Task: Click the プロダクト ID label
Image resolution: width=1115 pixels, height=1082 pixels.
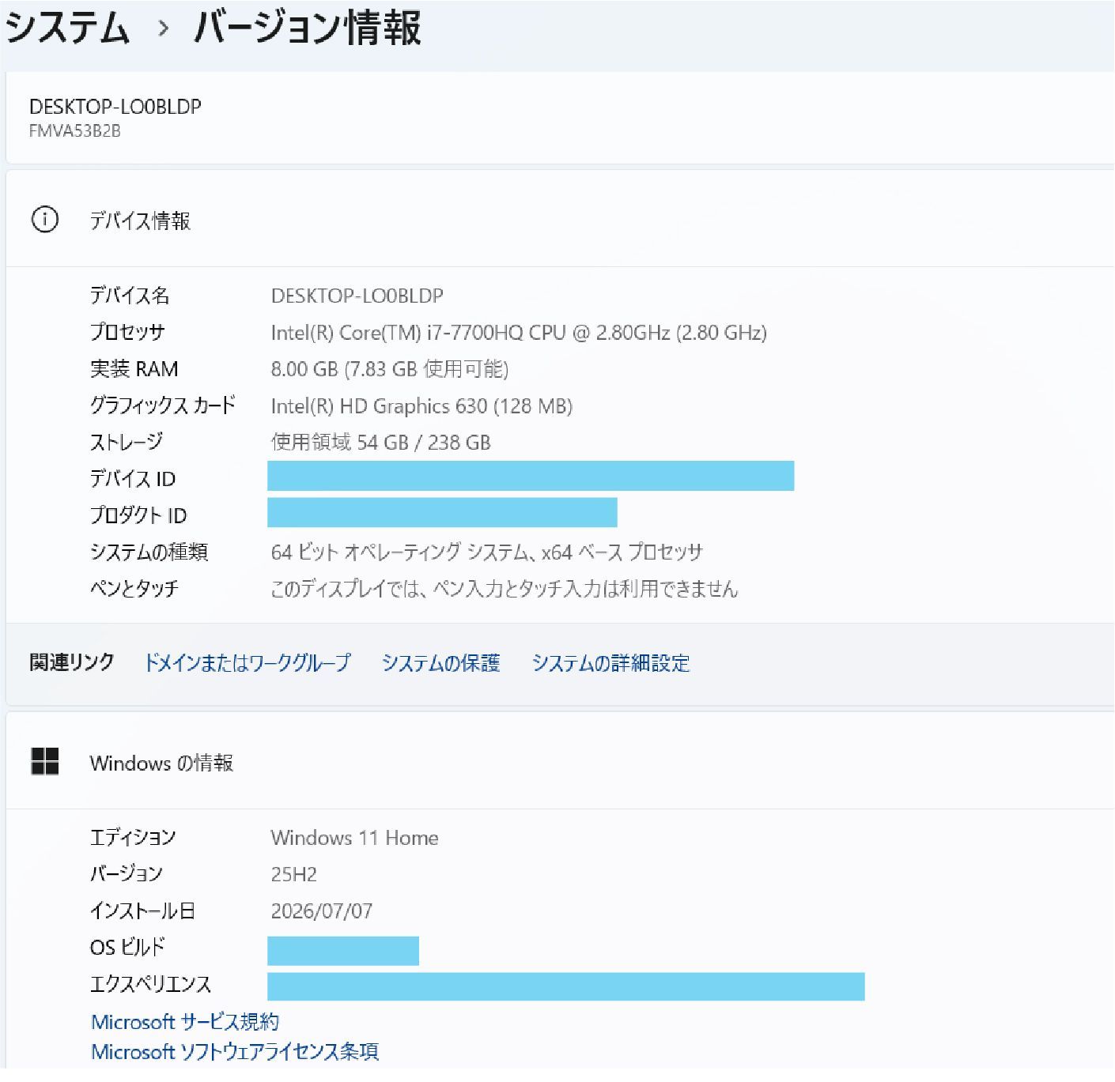Action: tap(138, 515)
